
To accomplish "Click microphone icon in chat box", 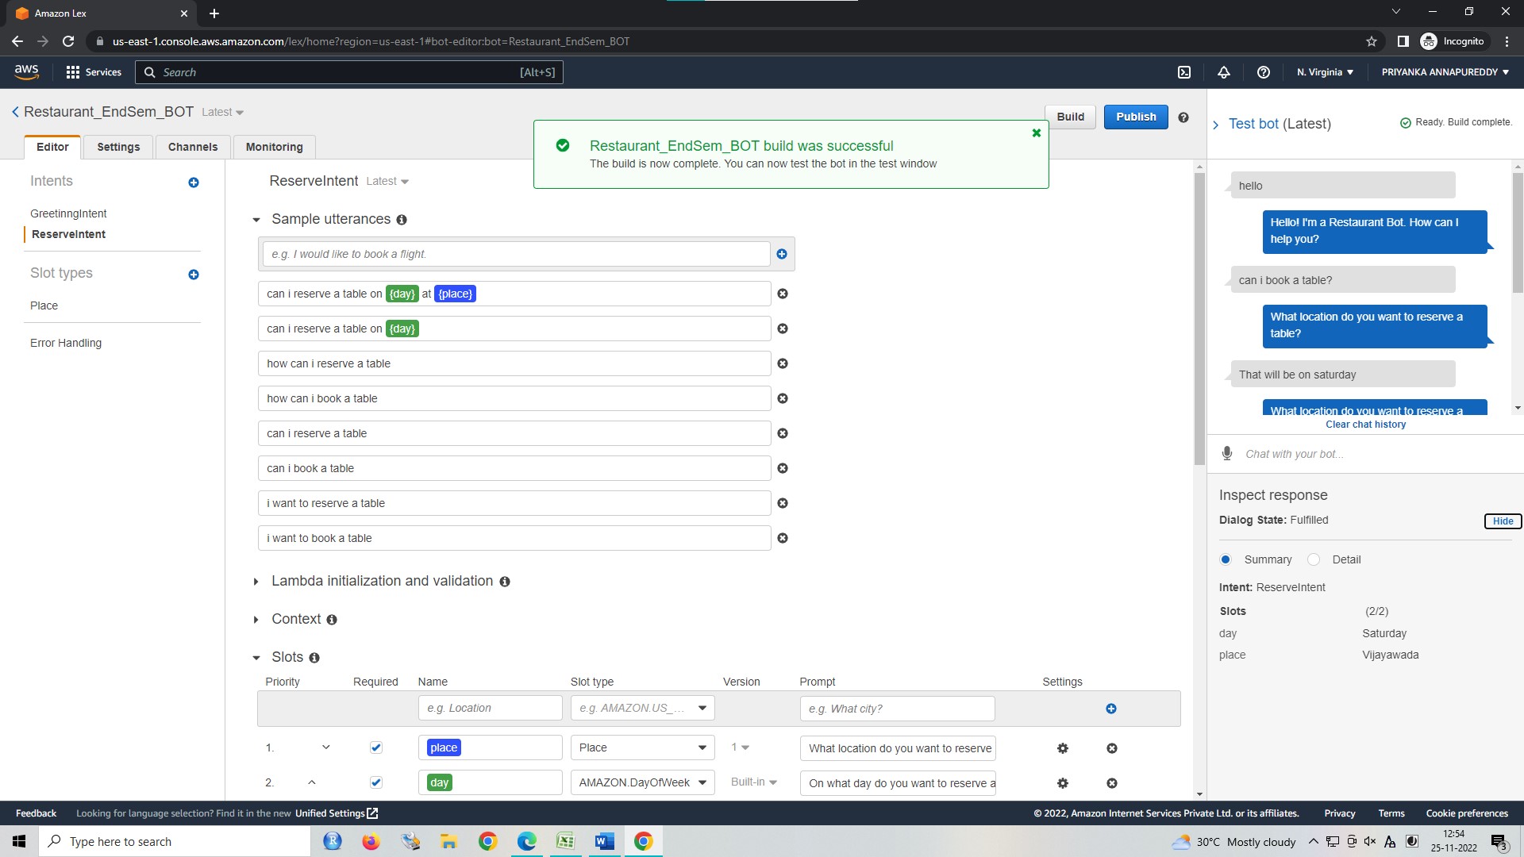I will 1227,453.
